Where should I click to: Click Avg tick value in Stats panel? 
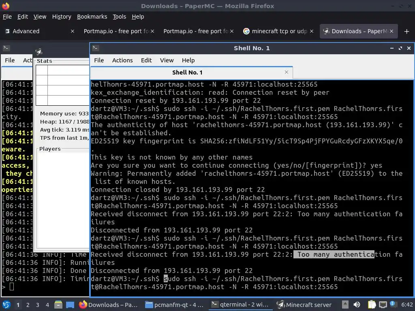[64, 130]
